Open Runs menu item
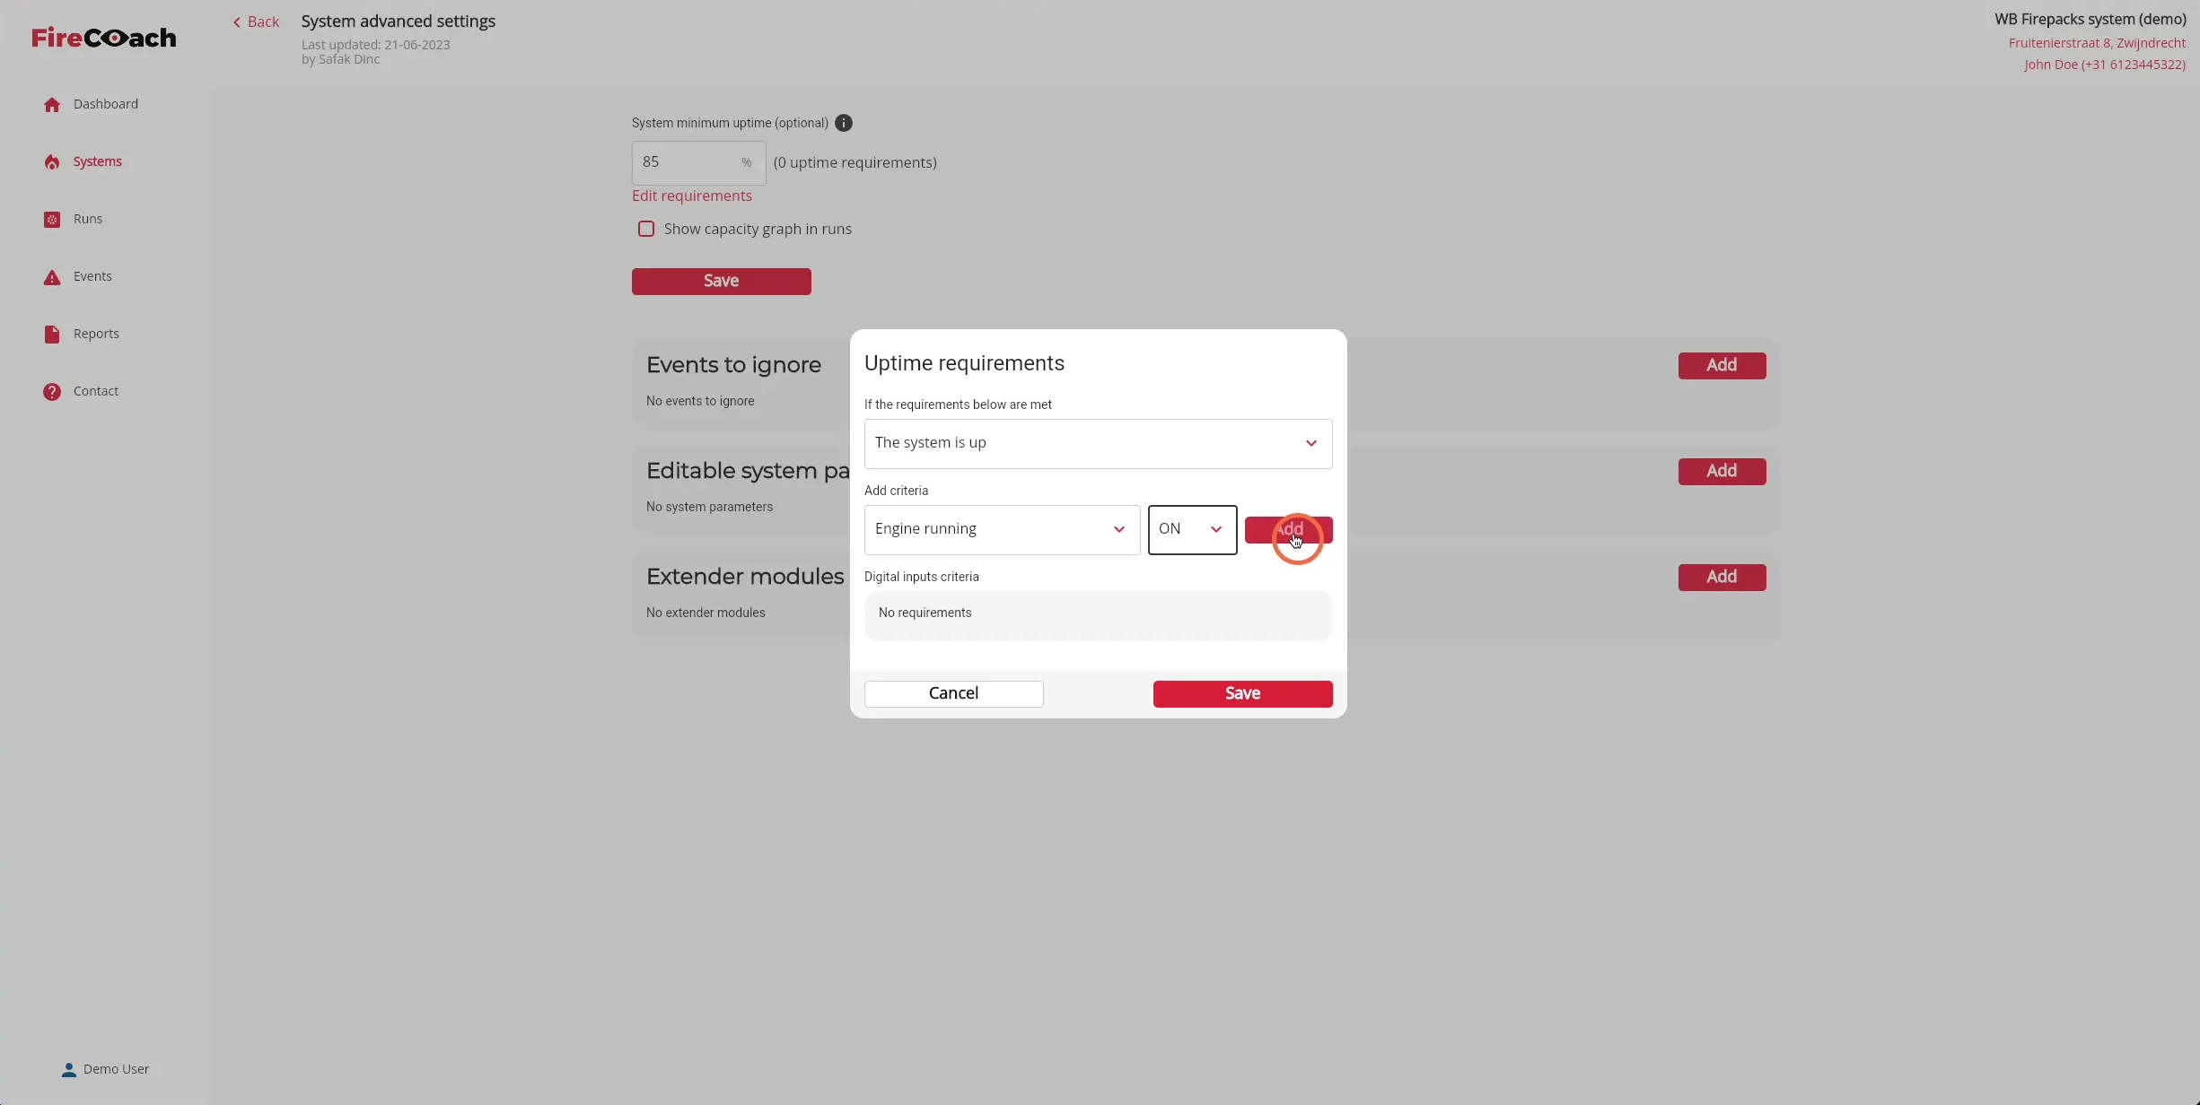2200x1105 pixels. click(x=88, y=219)
